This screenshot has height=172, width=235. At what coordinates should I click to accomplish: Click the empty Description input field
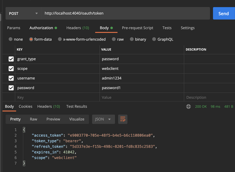210,97
